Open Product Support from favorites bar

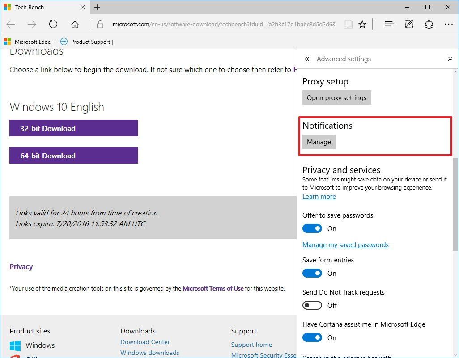pos(90,42)
